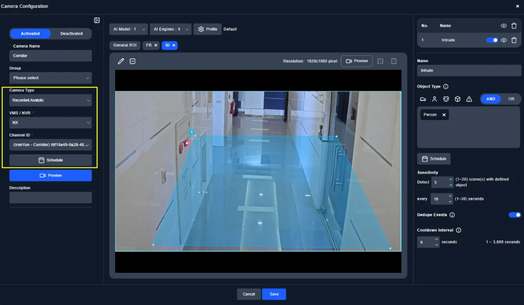Click the remove region minus icon
This screenshot has width=524, height=305.
pyautogui.click(x=133, y=61)
